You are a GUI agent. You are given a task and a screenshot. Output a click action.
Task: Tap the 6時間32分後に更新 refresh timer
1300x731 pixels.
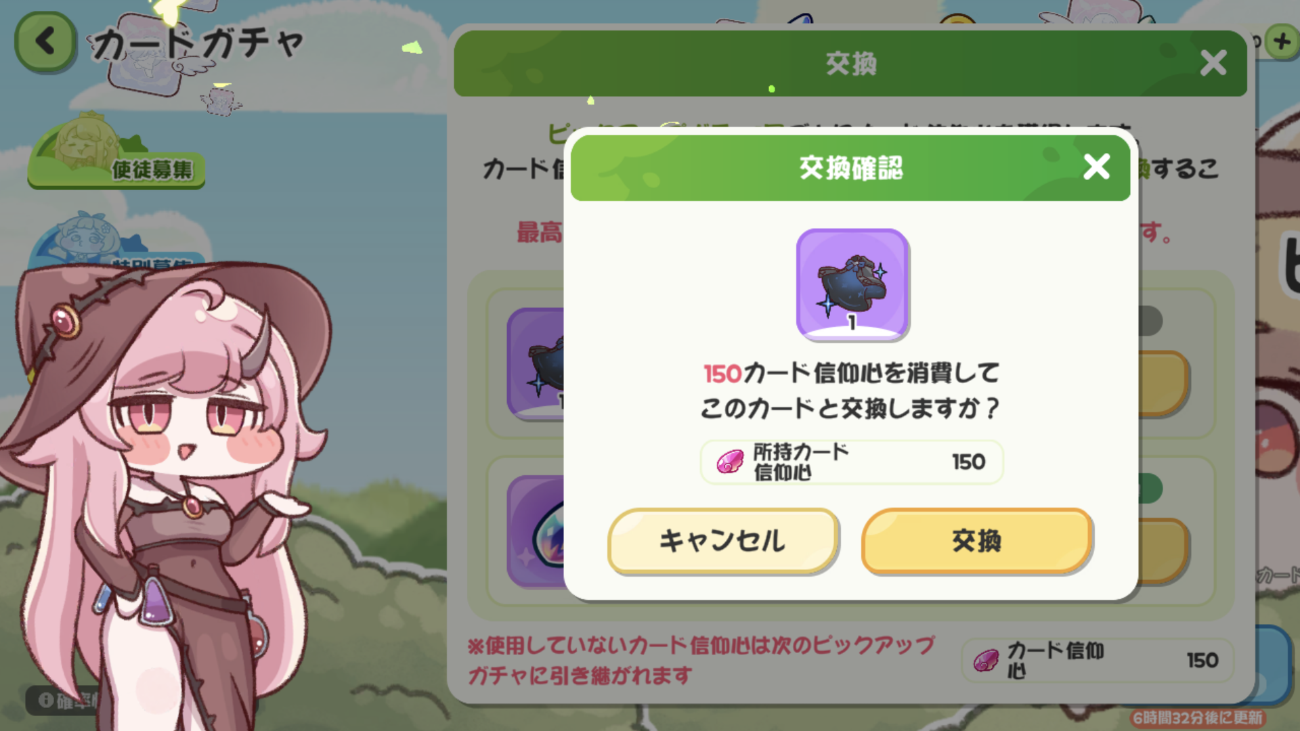click(x=1197, y=717)
